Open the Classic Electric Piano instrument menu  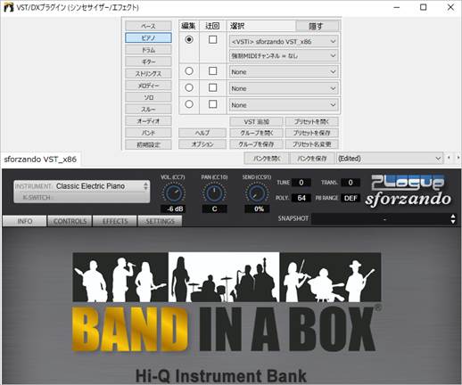(90, 186)
